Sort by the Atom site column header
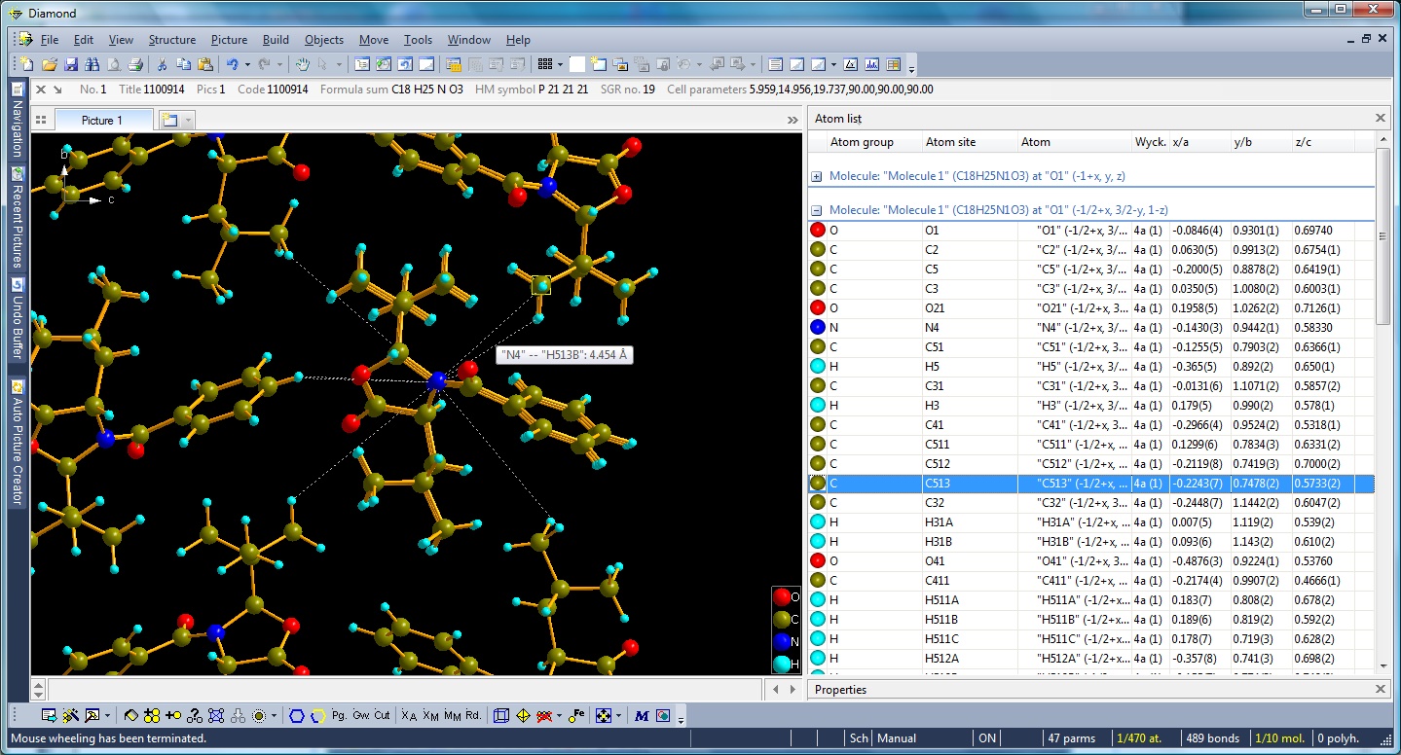Image resolution: width=1401 pixels, height=755 pixels. 949,142
